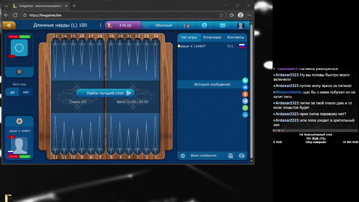Image resolution: width=359 pixels, height=202 pixels.
Task: Open the user profile icon in header
Action: pyautogui.click(x=241, y=25)
